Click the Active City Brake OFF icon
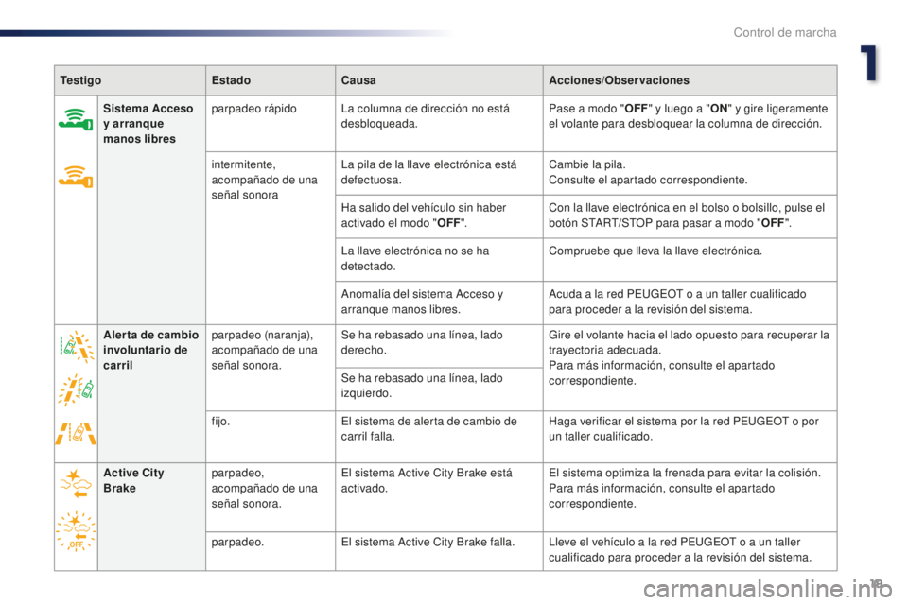Image resolution: width=908 pixels, height=605 pixels. pos(76,531)
